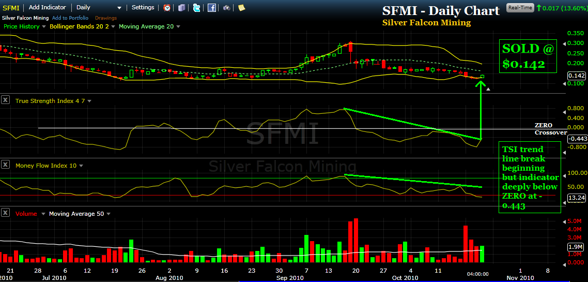The width and height of the screenshot is (588, 282).
Task: Close the True Strength Index panel
Action: (x=5, y=100)
